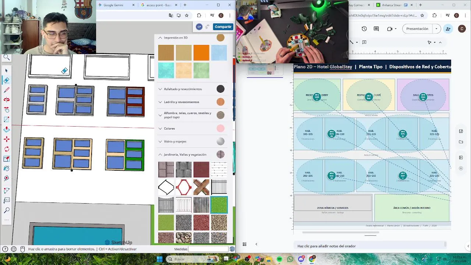Select the Push/Pull tool in SketchUp toolbar

6,130
